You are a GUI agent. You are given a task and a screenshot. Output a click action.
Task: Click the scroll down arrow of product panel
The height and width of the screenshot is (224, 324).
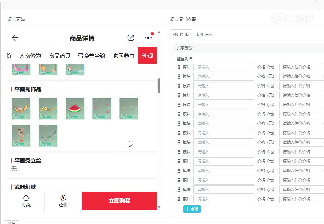(159, 207)
